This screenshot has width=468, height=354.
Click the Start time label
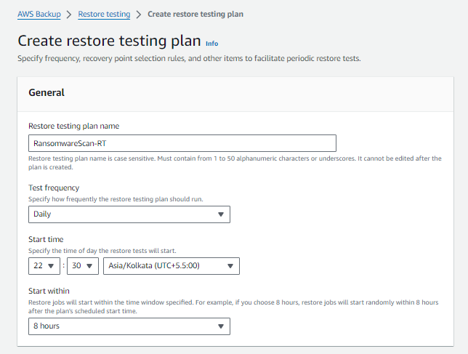coord(46,239)
